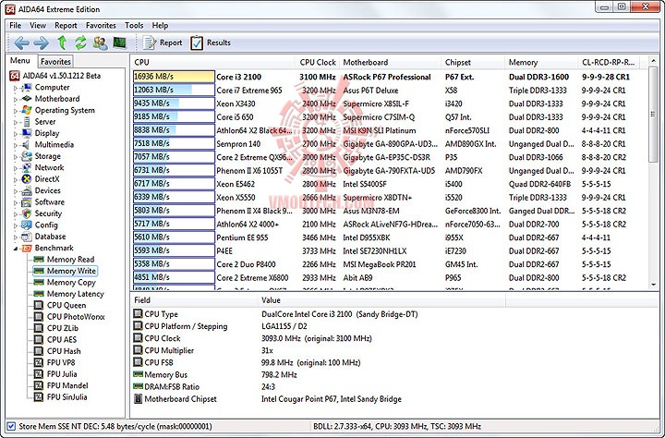Switch to the Favorites tab
665x438 pixels.
(55, 62)
